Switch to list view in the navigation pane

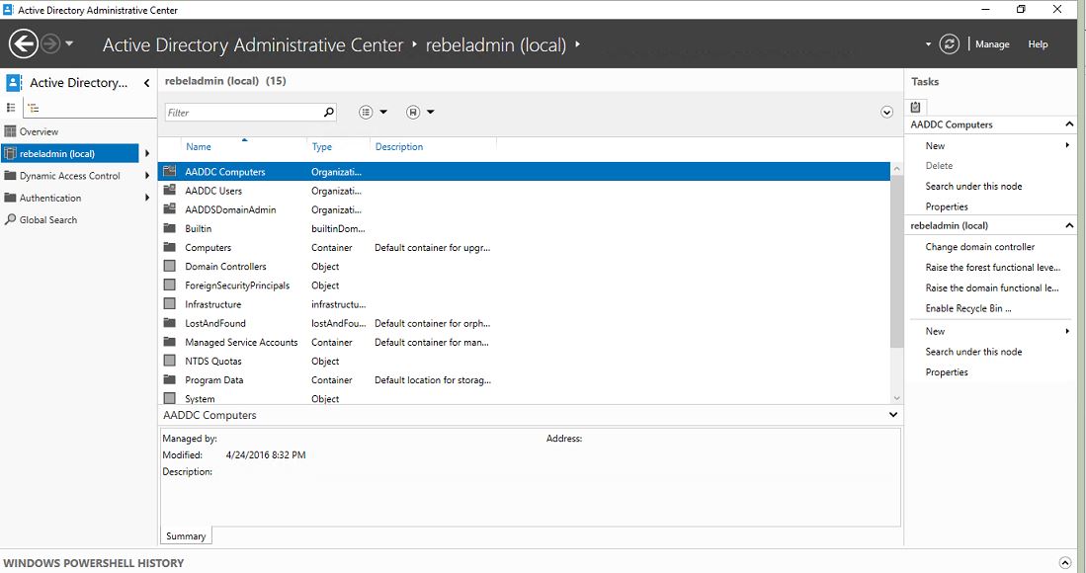[10, 107]
